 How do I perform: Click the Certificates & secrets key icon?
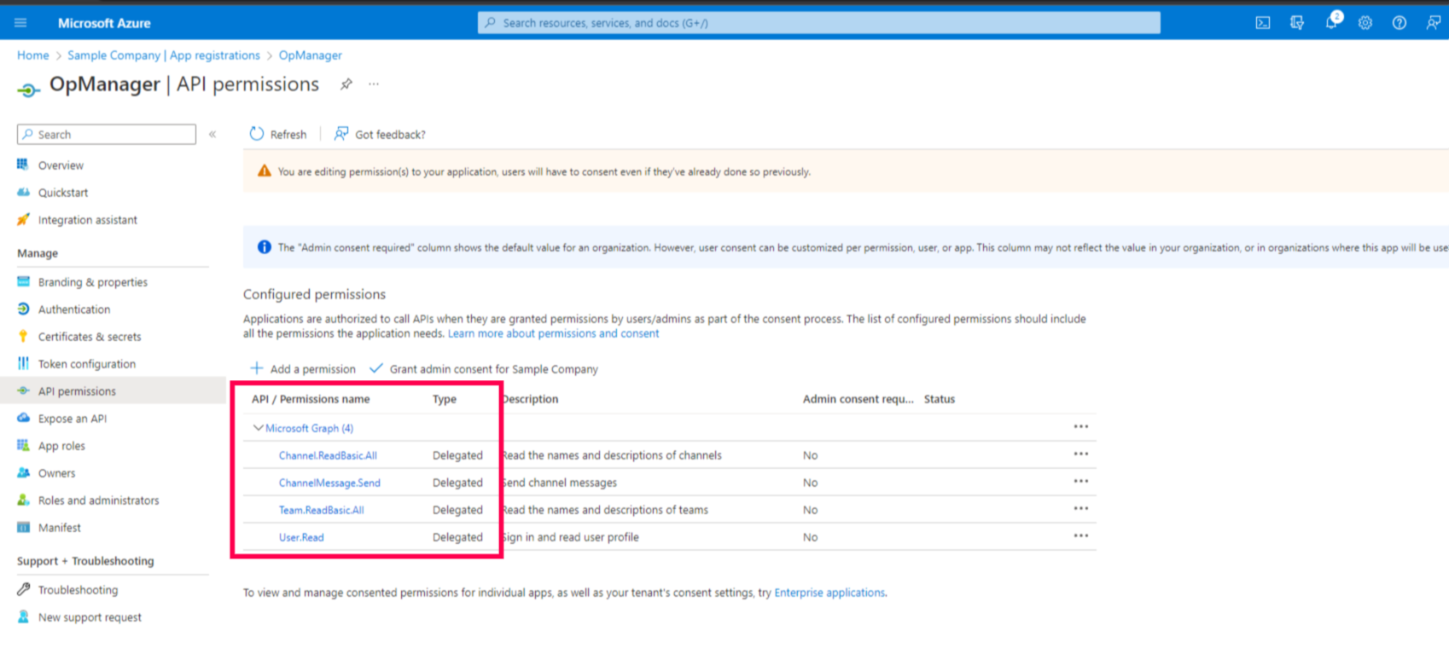[x=23, y=336]
